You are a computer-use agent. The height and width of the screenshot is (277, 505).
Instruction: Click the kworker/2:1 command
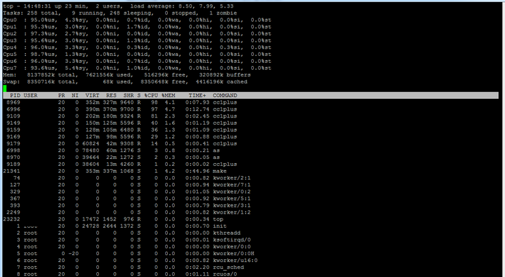[x=232, y=178]
